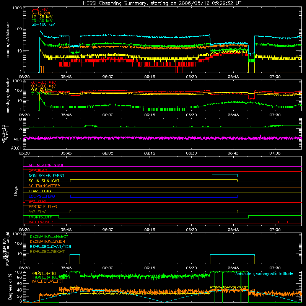Select the orange 6-12 keV legend label
The image size is (306, 306).
pyautogui.click(x=41, y=13)
